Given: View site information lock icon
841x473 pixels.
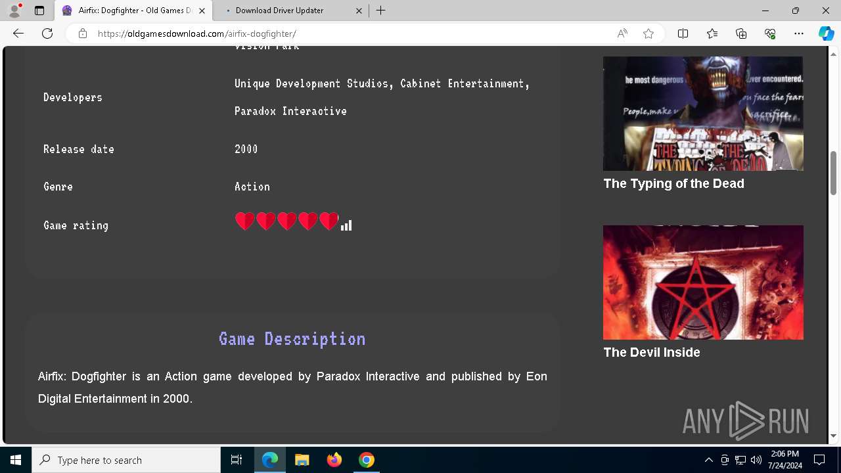Looking at the screenshot, I should pyautogui.click(x=83, y=34).
